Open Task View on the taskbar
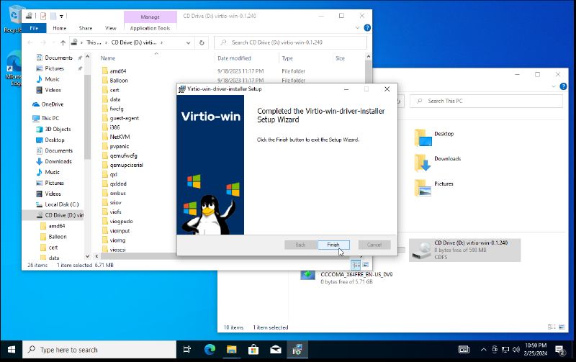The height and width of the screenshot is (362, 576). pyautogui.click(x=187, y=350)
